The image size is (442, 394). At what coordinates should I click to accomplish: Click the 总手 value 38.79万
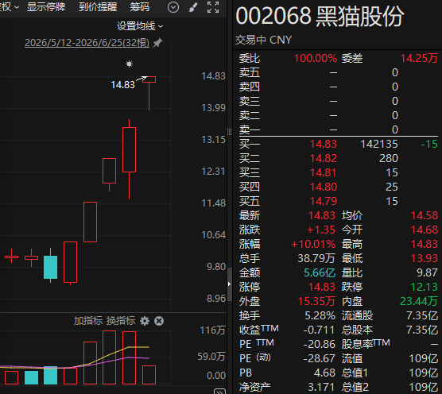click(316, 258)
